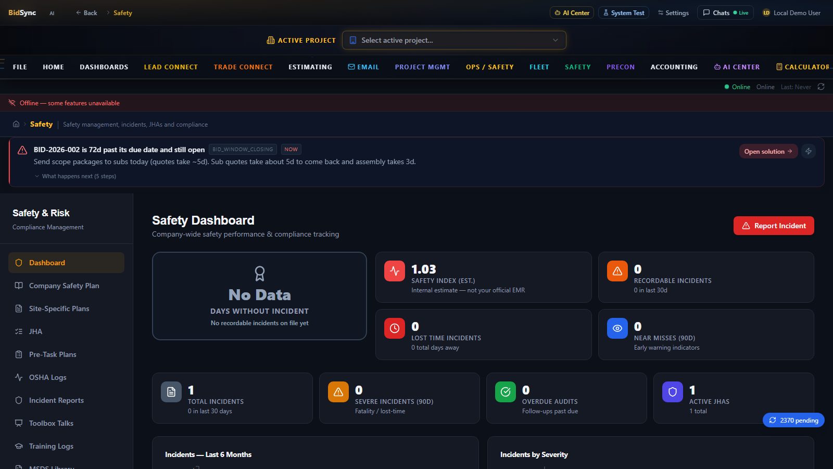This screenshot has width=833, height=469.
Task: Click the clock icon on Lost Time Incidents
Action: (x=395, y=328)
